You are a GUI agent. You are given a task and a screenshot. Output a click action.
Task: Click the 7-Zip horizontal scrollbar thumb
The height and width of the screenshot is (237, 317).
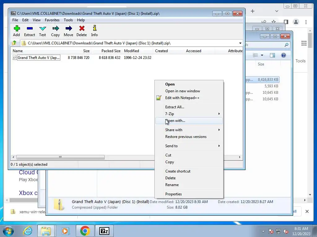(60, 157)
